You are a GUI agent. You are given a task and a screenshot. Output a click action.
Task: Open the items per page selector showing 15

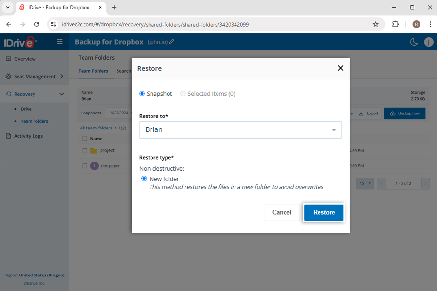click(x=365, y=183)
